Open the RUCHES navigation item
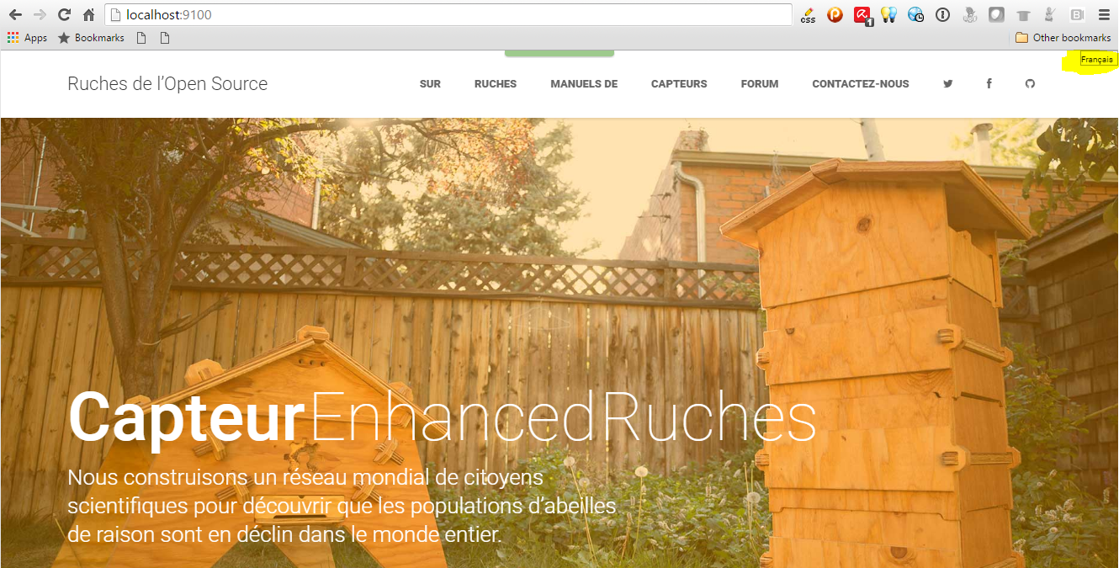 pyautogui.click(x=496, y=84)
